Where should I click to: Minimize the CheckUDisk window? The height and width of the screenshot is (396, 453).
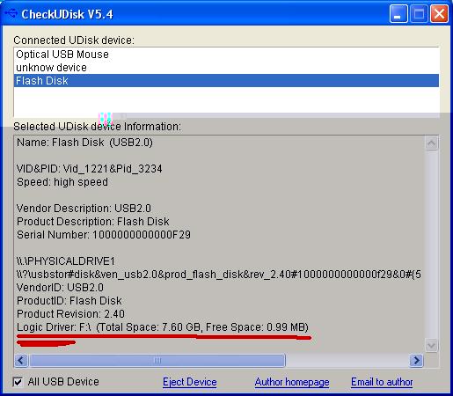click(398, 13)
